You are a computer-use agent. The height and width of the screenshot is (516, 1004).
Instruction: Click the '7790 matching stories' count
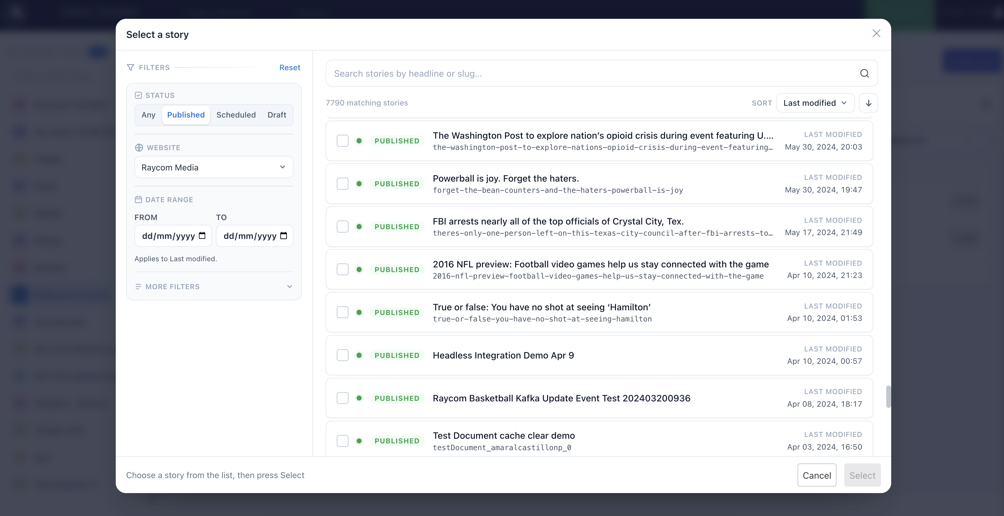[367, 103]
